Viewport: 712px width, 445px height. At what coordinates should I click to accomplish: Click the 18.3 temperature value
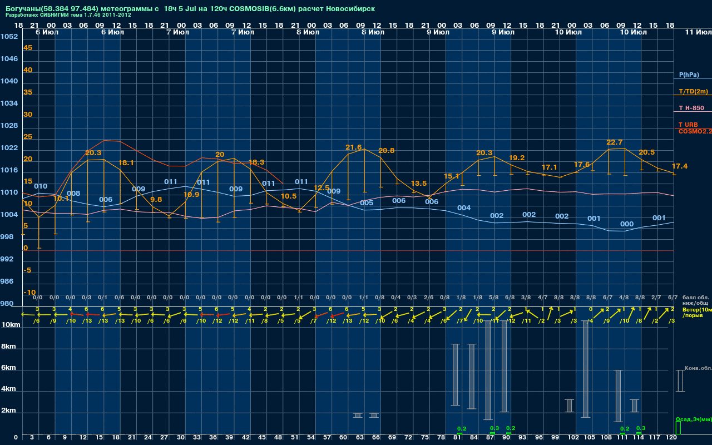256,162
